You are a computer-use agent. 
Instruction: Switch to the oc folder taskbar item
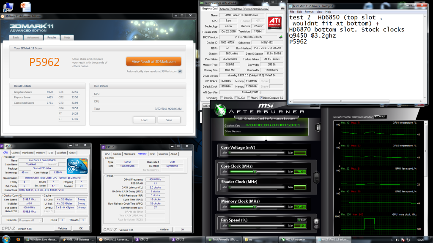[x=260, y=240]
